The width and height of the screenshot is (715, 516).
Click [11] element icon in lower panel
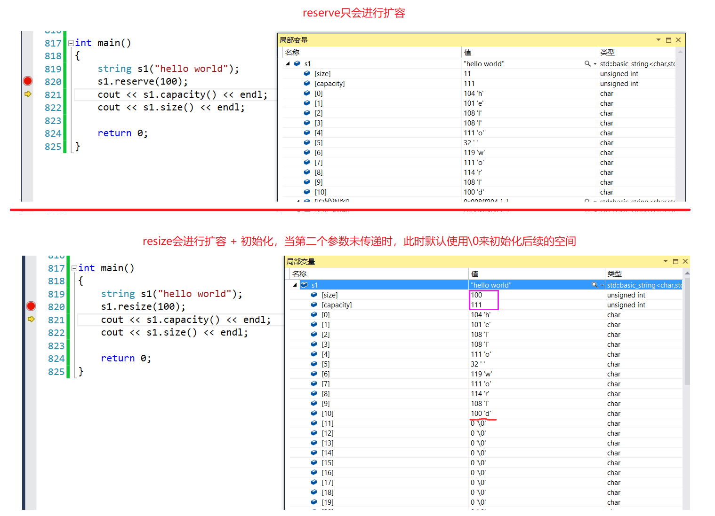[x=314, y=423]
